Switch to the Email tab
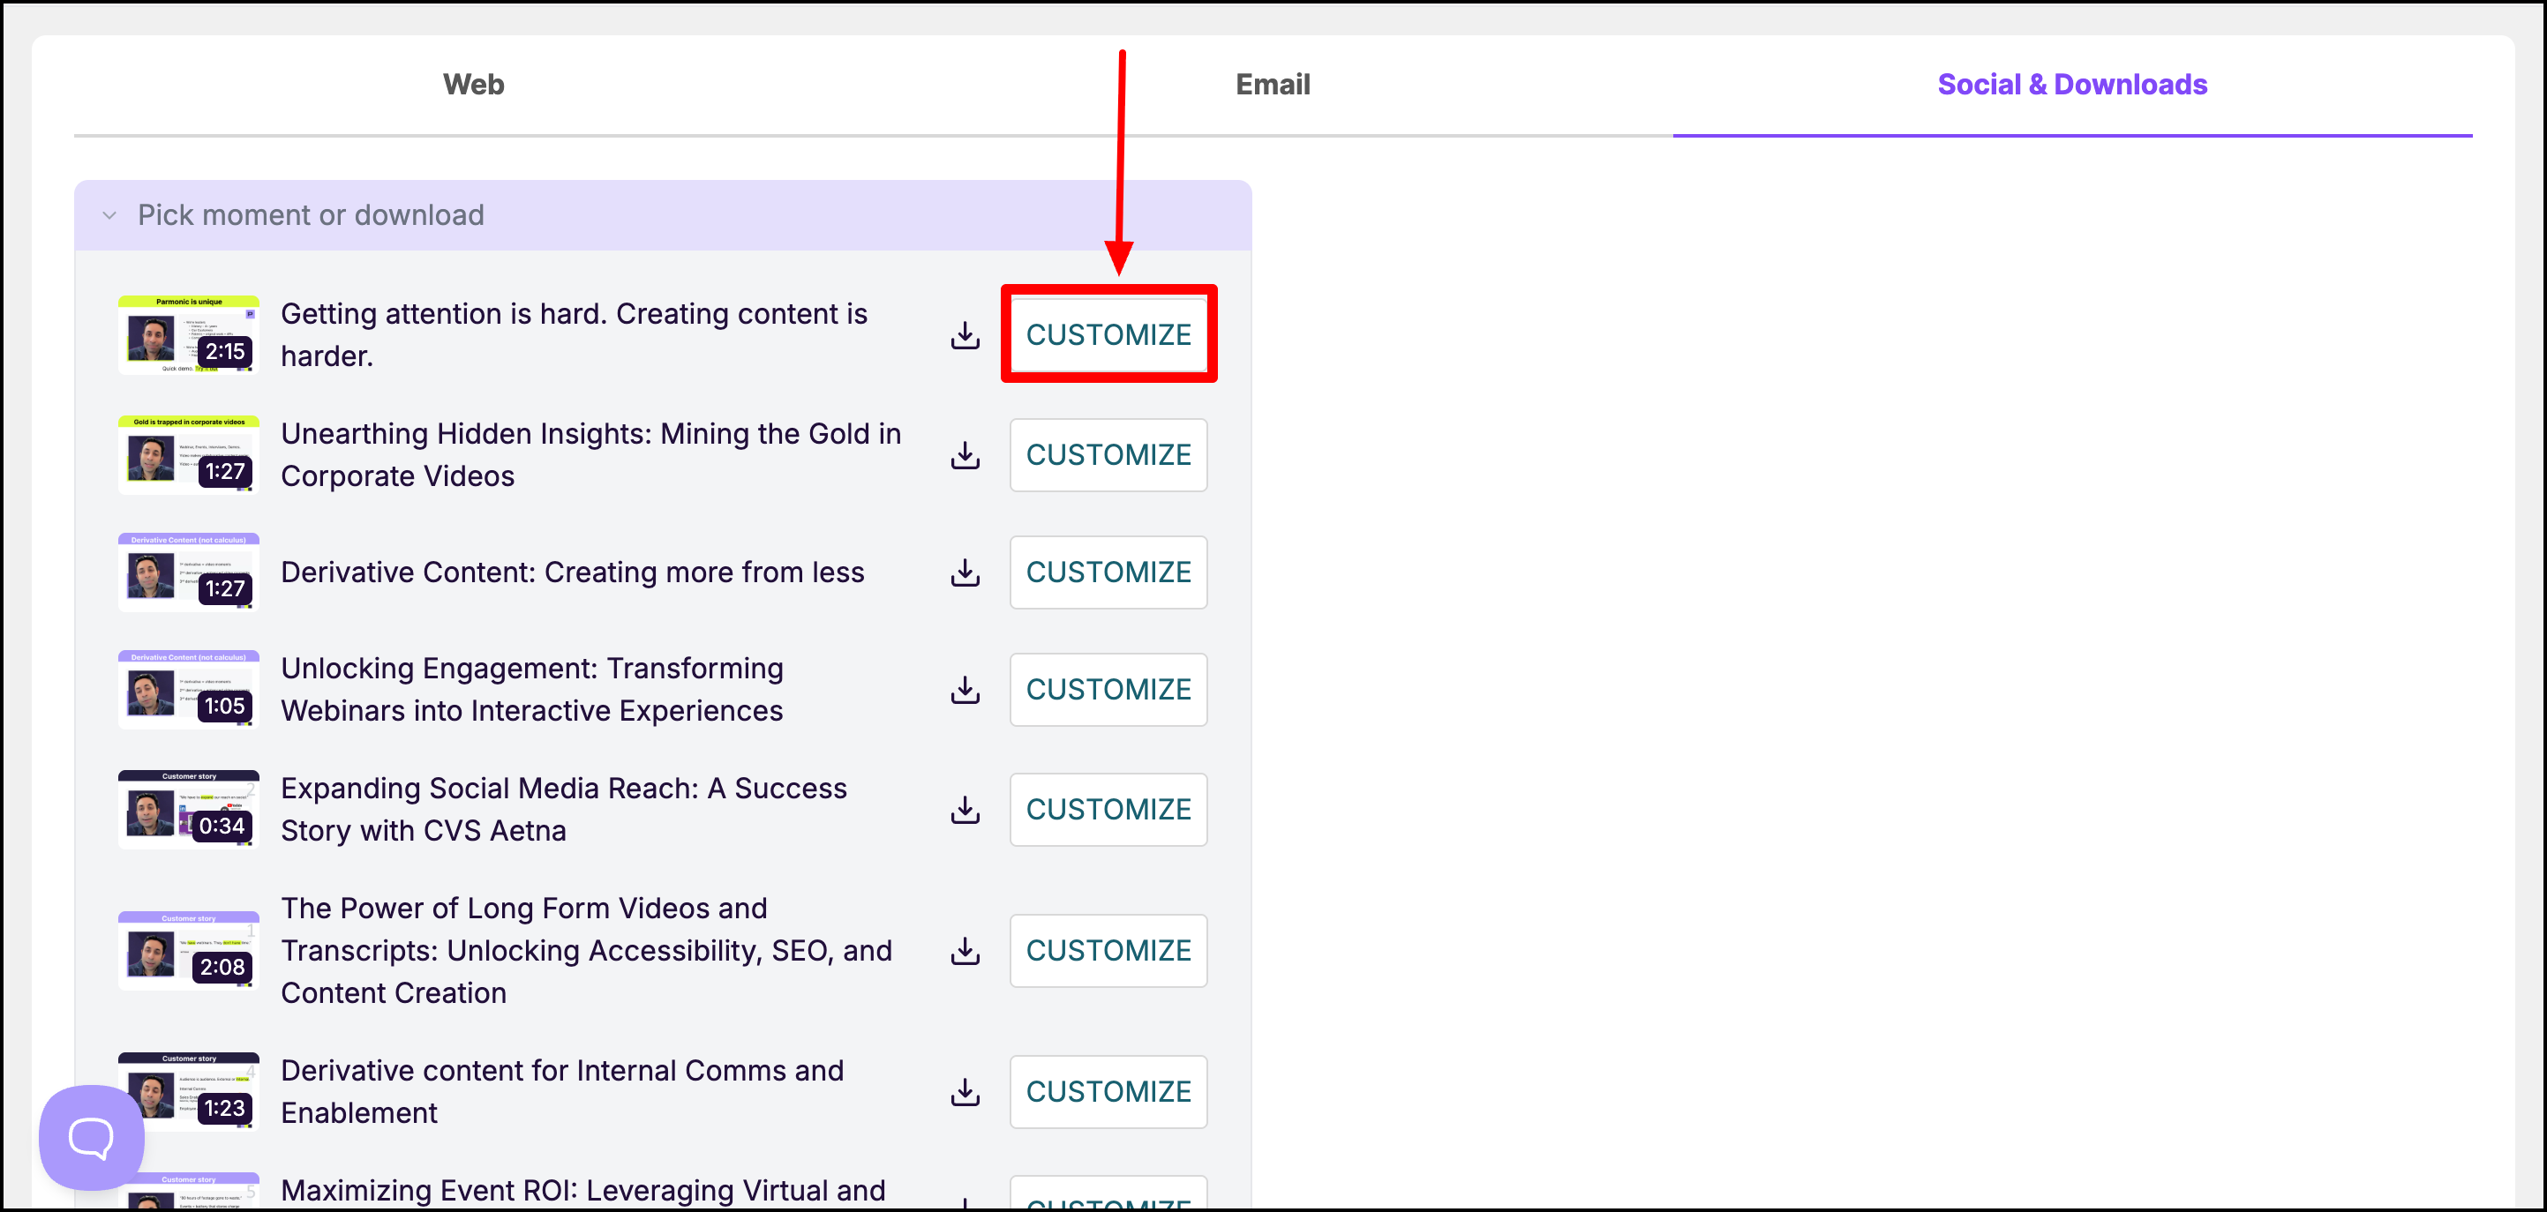This screenshot has width=2547, height=1212. pyautogui.click(x=1273, y=85)
